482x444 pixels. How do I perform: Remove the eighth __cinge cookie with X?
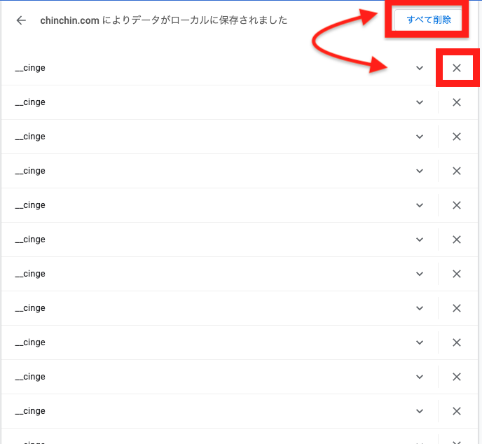(457, 308)
